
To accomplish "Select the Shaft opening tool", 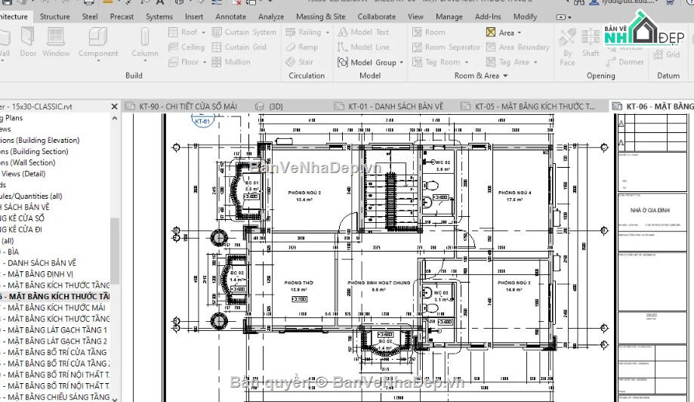I will pos(591,43).
